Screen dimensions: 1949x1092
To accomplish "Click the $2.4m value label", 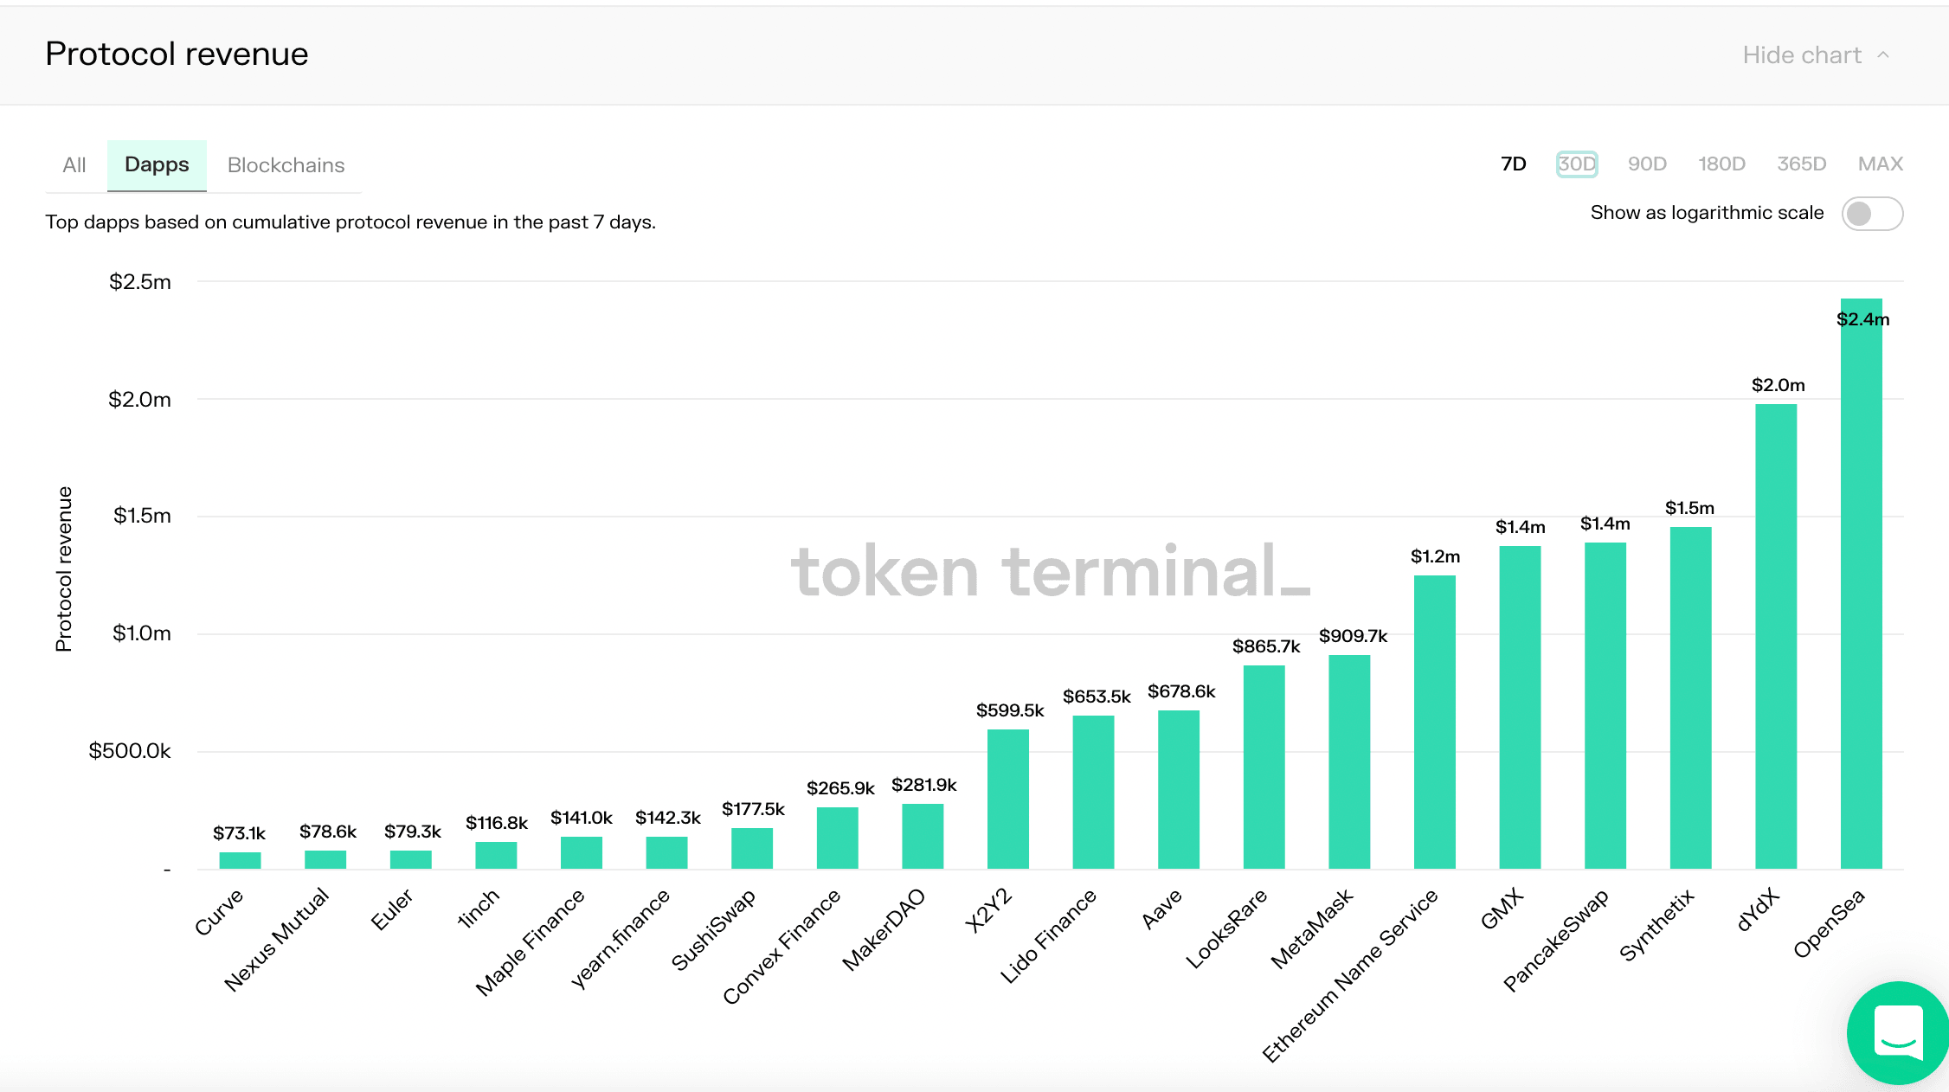I will coord(1862,319).
